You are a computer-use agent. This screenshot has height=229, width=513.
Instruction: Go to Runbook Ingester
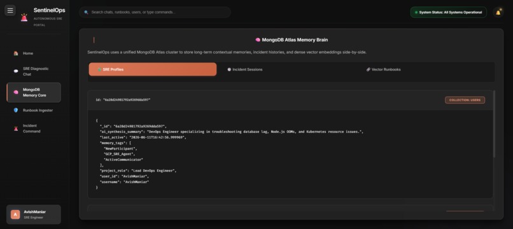33,110
